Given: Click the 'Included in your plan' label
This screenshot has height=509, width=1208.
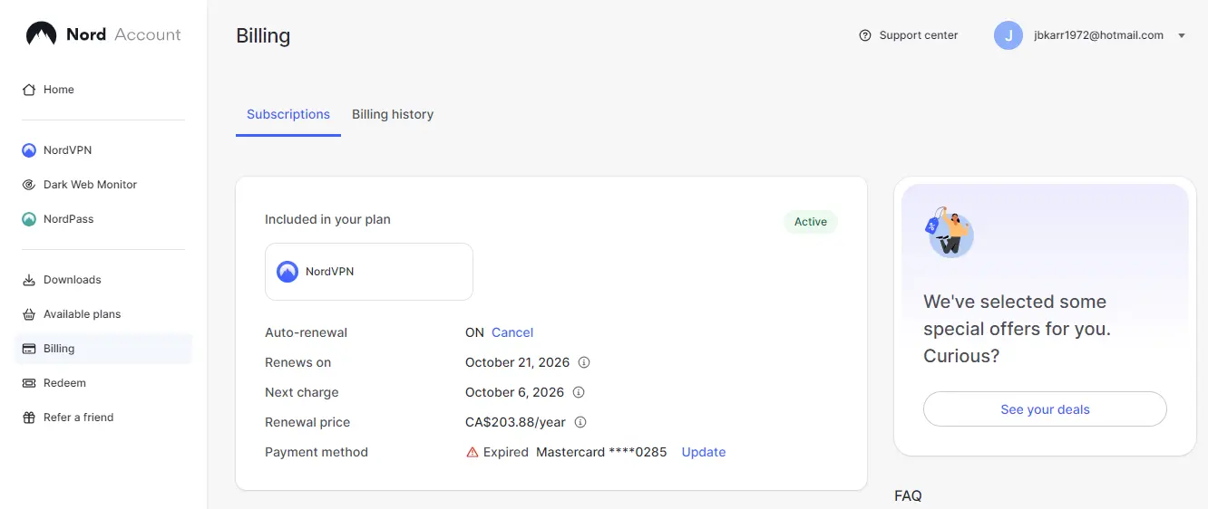Looking at the screenshot, I should (x=327, y=219).
